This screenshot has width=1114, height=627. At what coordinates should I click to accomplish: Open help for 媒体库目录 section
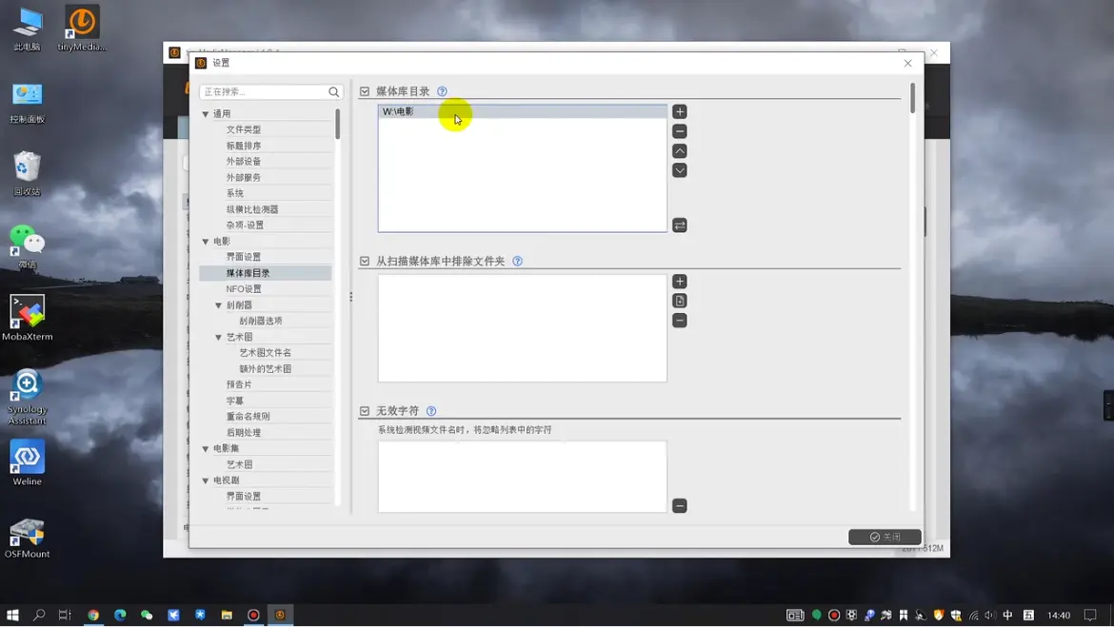tap(442, 92)
